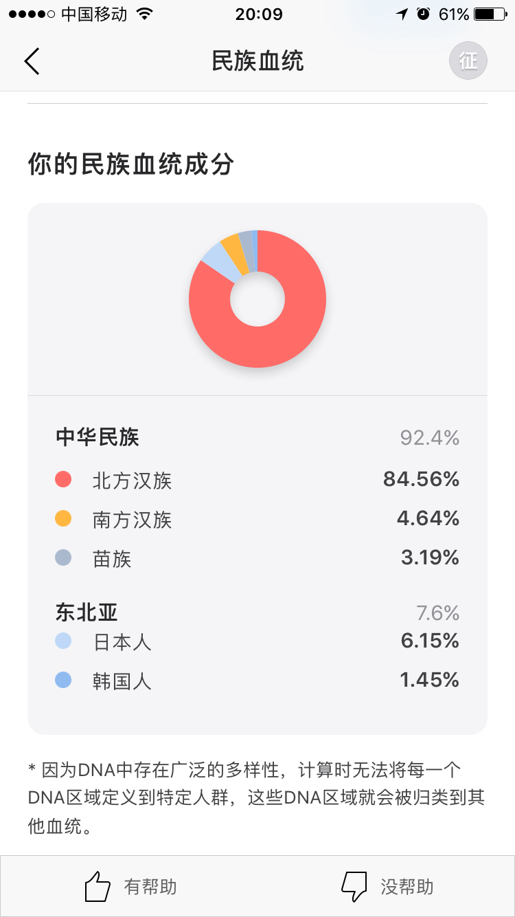
Task: Tap the location arrow status icon
Action: [402, 14]
